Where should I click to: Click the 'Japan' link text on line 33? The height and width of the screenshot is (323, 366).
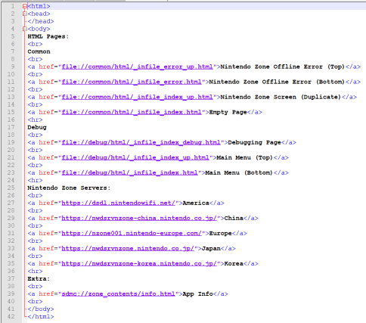[x=211, y=248]
